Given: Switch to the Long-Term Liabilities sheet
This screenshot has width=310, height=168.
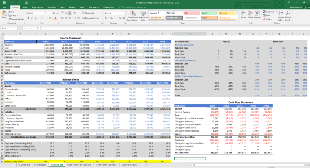Looking at the screenshot, I should coord(106,165).
